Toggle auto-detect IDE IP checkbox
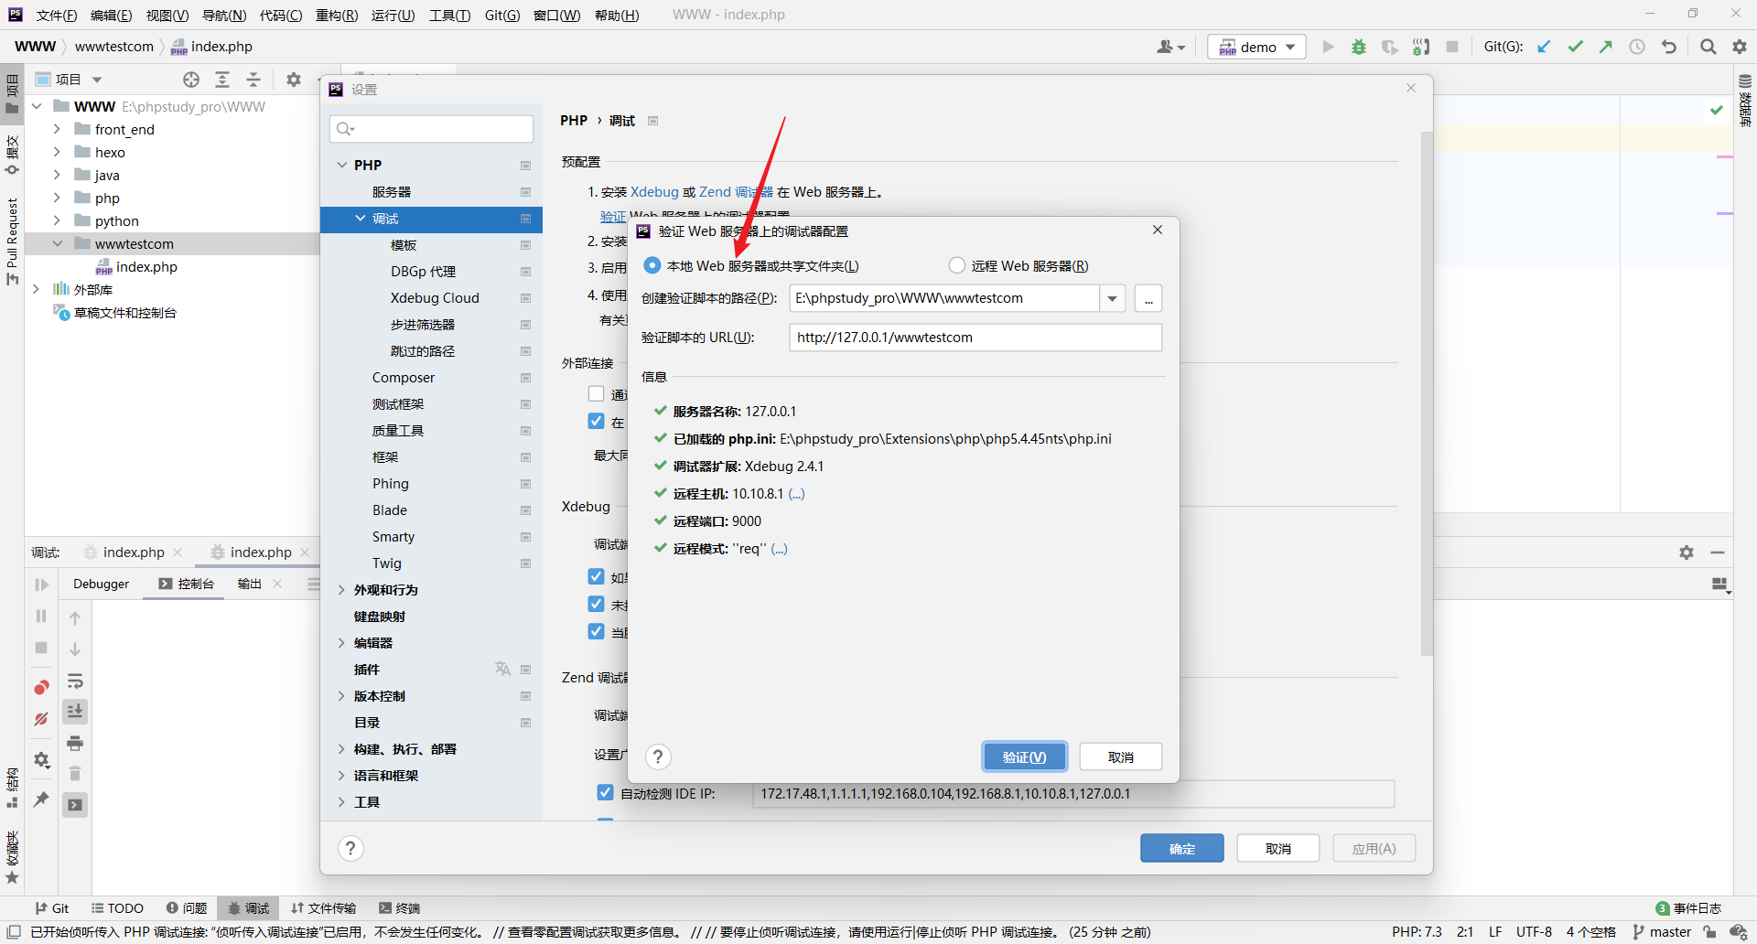The width and height of the screenshot is (1757, 944). 605,792
